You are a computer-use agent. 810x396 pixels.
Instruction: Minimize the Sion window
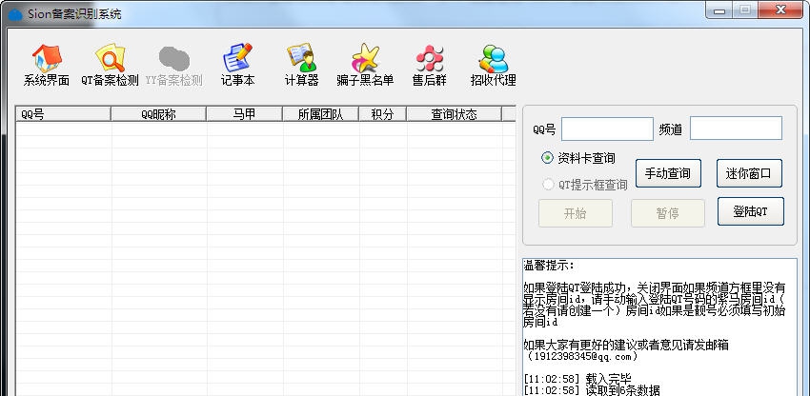(x=719, y=10)
